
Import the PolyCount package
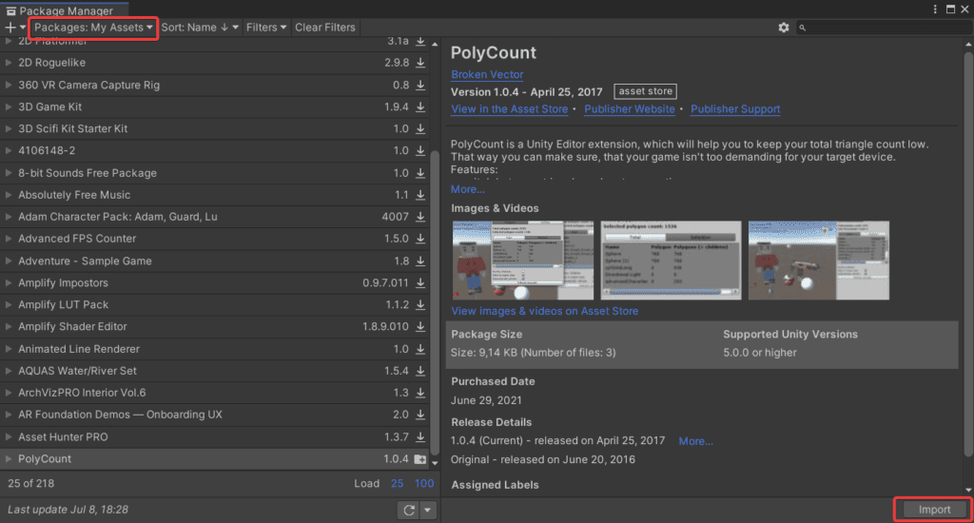tap(934, 510)
